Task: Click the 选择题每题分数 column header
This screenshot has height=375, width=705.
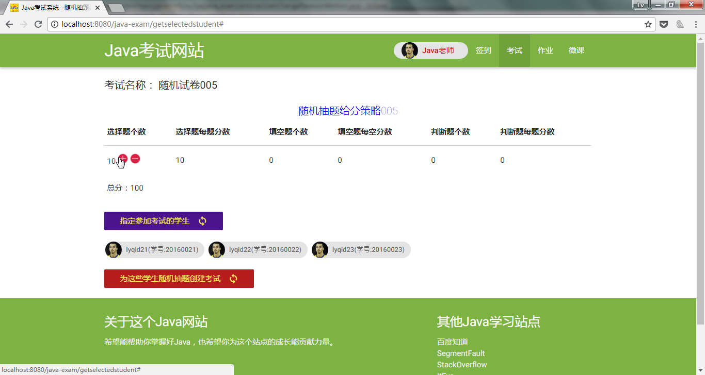Action: [203, 132]
